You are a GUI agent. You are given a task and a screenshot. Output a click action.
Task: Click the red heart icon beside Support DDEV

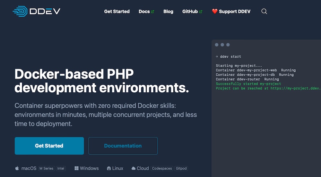click(x=214, y=11)
